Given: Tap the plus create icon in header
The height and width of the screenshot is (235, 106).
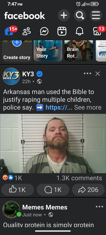Looking at the screenshot, I should (x=64, y=15).
